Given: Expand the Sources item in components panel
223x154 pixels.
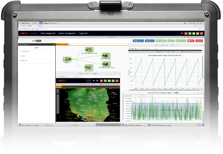Looking at the screenshot, I should coord(24,61).
